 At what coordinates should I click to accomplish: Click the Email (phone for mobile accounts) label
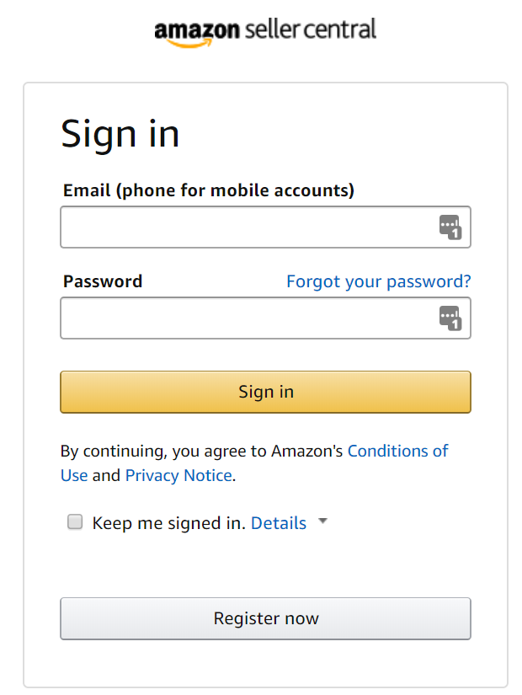click(209, 190)
